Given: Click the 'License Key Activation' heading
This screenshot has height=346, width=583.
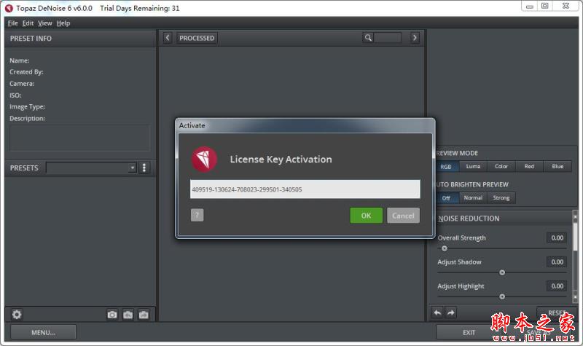Looking at the screenshot, I should pos(281,159).
